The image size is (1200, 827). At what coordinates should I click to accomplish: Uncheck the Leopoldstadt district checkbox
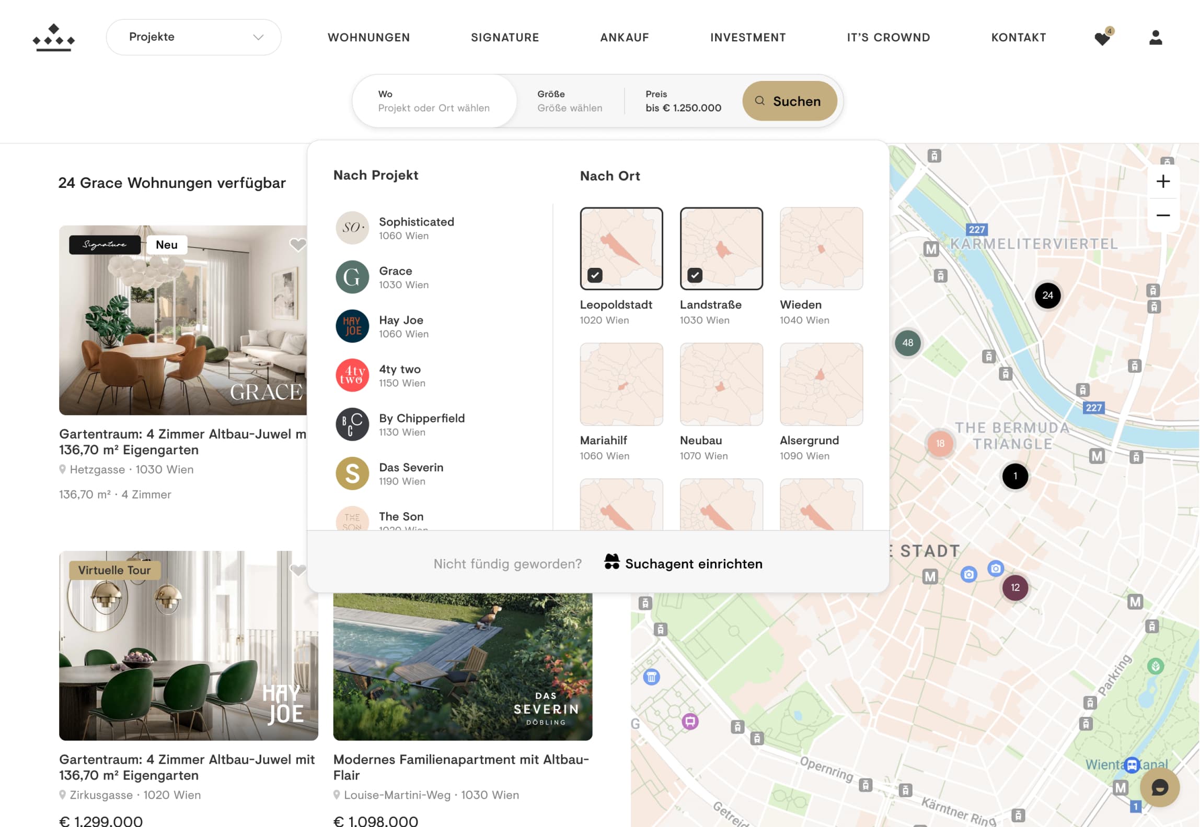pos(595,275)
